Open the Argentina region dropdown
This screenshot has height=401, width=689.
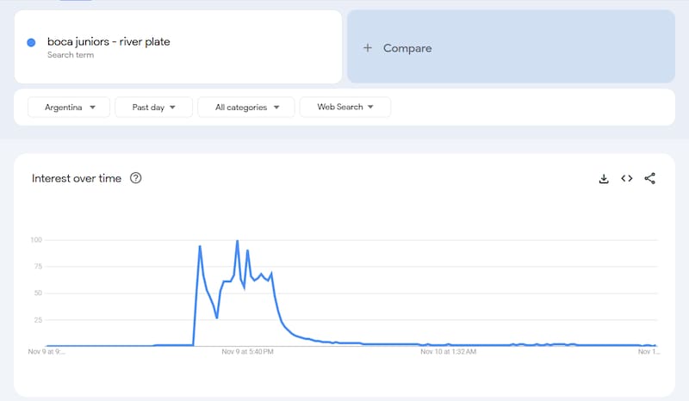[70, 108]
